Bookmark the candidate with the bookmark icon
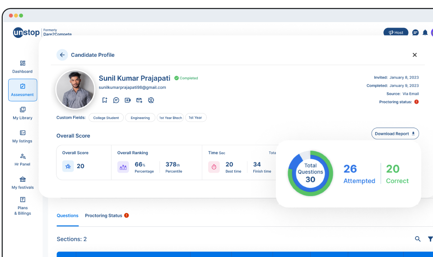 pos(104,100)
